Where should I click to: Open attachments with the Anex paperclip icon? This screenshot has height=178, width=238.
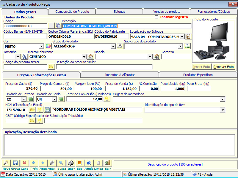pos(52,163)
